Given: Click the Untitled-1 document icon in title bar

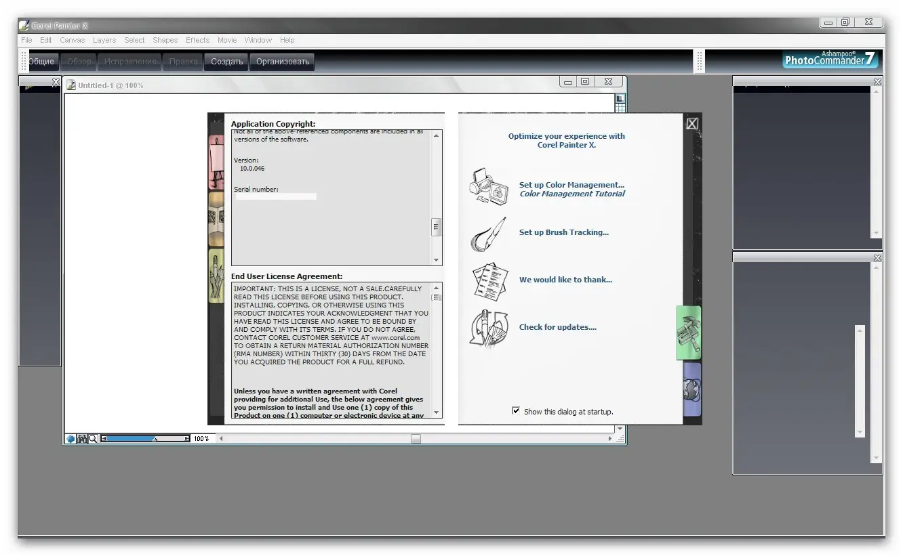Looking at the screenshot, I should click(71, 85).
